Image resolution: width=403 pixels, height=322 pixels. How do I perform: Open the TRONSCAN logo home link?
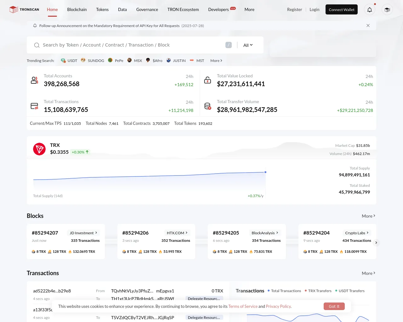[24, 9]
